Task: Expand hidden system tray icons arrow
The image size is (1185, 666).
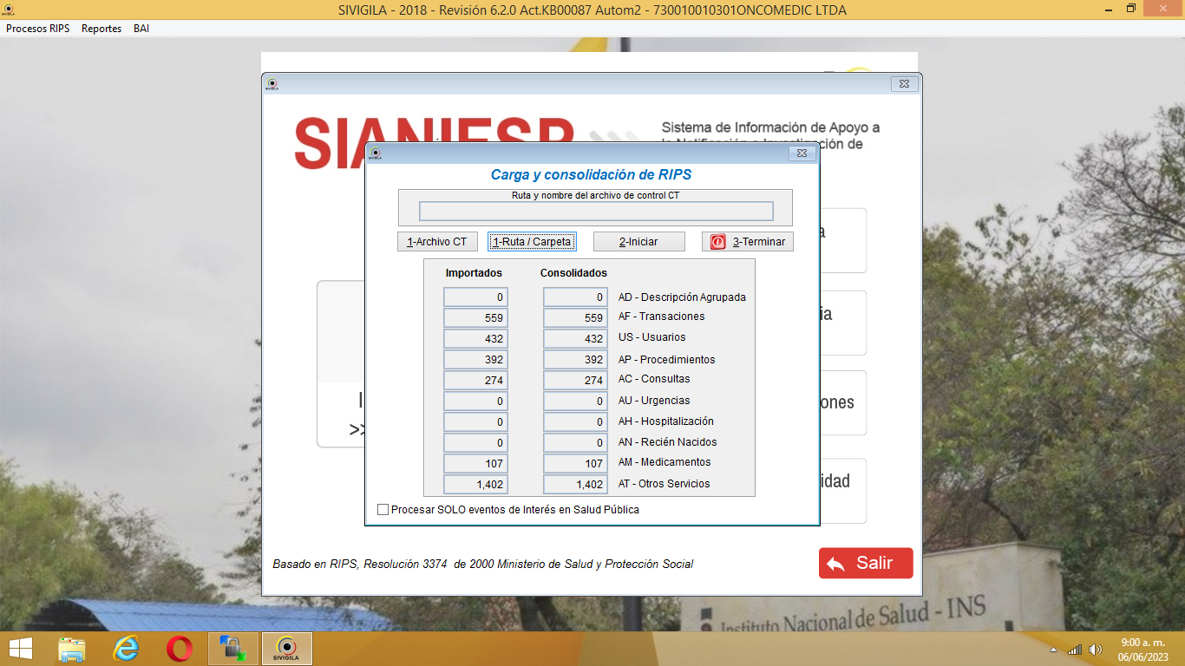Action: [x=1054, y=650]
